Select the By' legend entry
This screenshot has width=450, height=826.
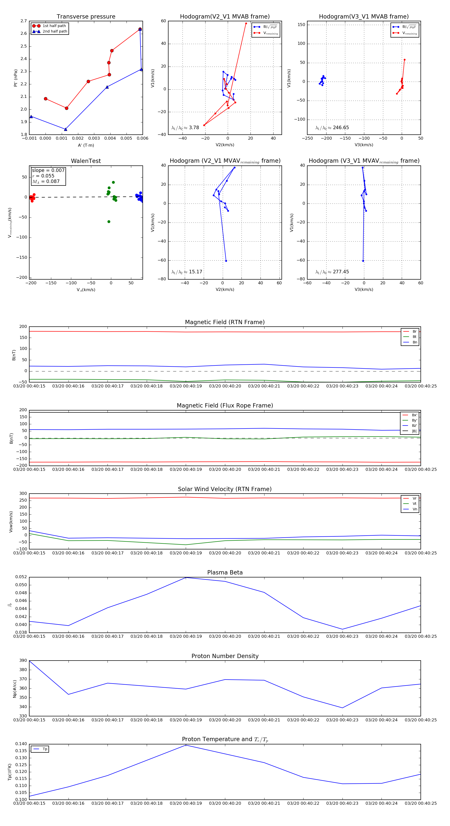[x=410, y=420]
